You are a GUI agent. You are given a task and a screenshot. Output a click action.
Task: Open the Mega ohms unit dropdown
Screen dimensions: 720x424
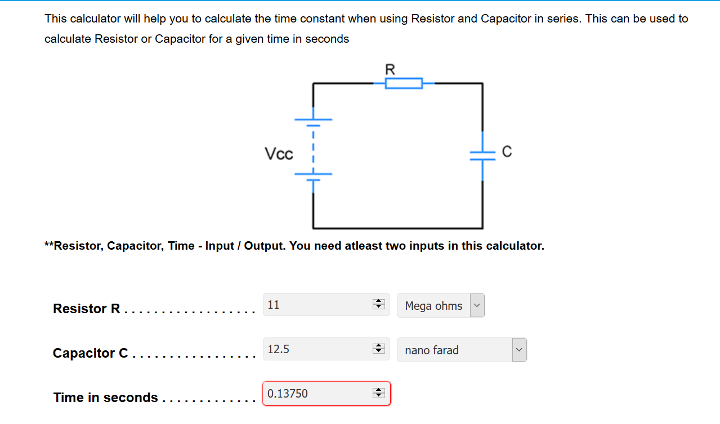[441, 305]
